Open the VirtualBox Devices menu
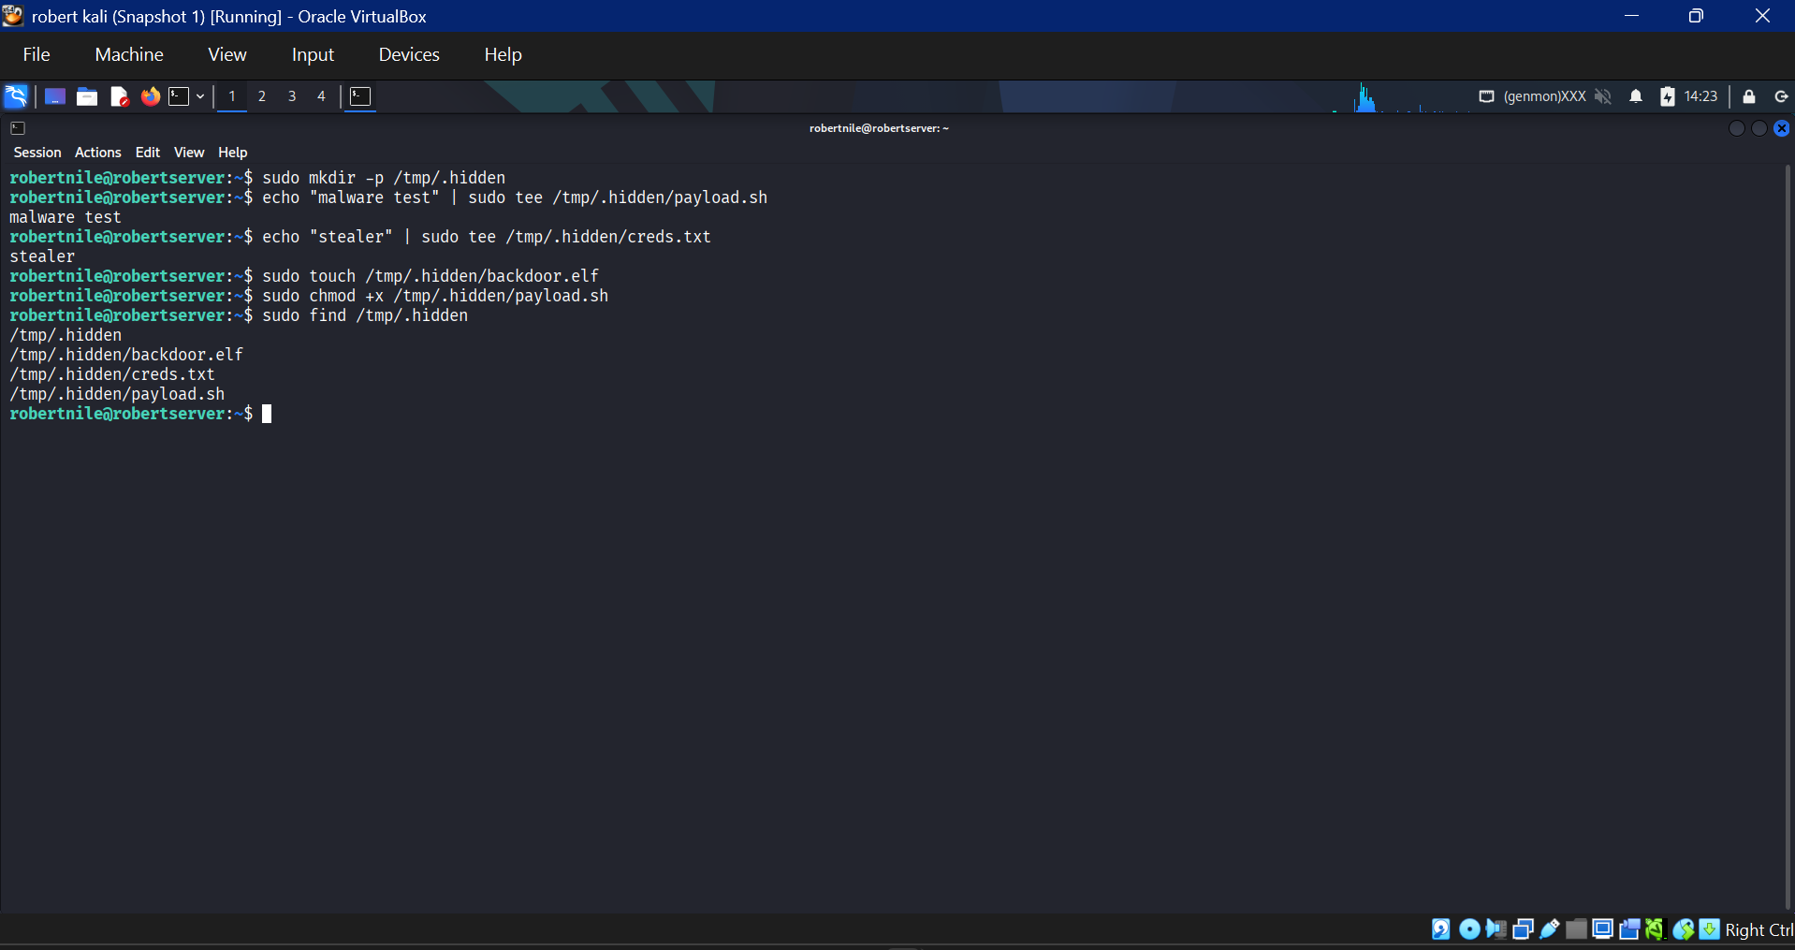The width and height of the screenshot is (1795, 950). tap(409, 54)
